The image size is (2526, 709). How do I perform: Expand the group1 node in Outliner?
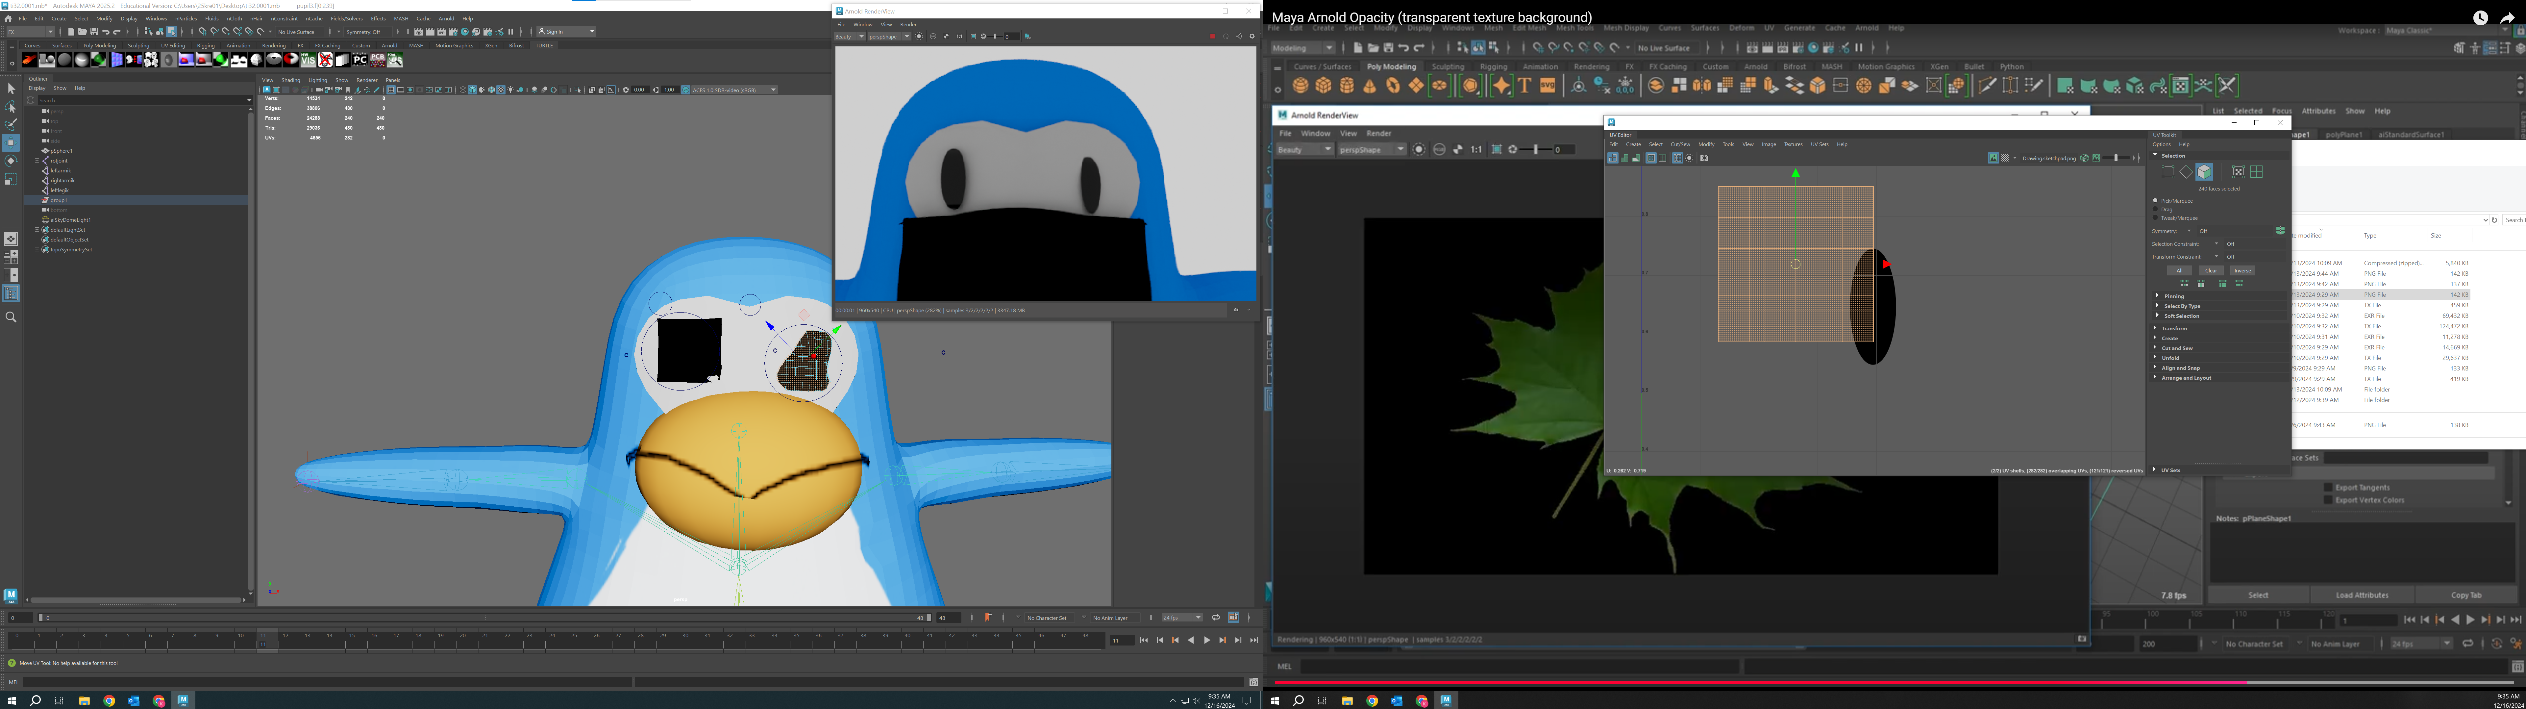click(37, 200)
